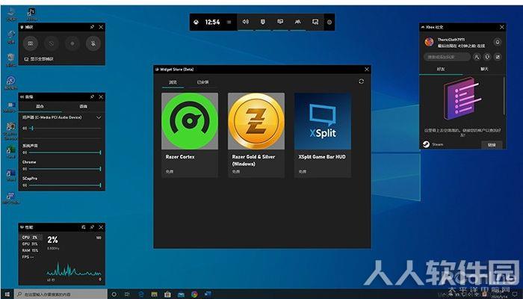Open Task View on taskbar
This screenshot has height=299, width=523.
128,294
